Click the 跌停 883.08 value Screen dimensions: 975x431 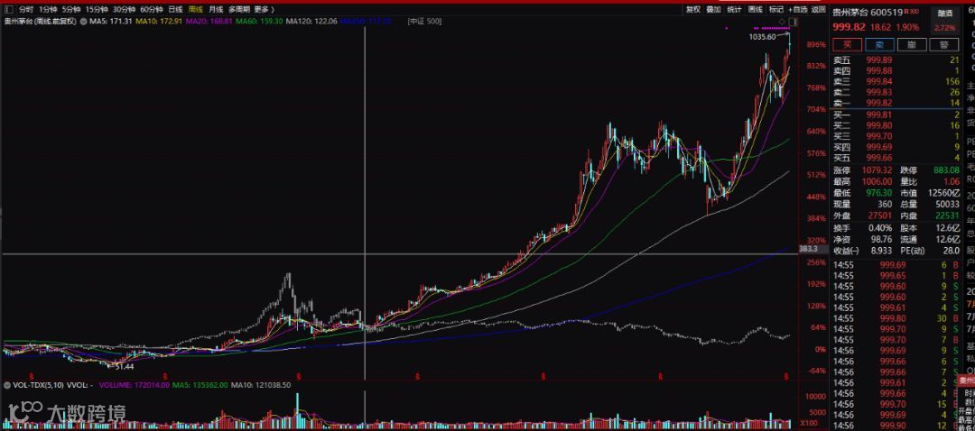click(x=946, y=170)
